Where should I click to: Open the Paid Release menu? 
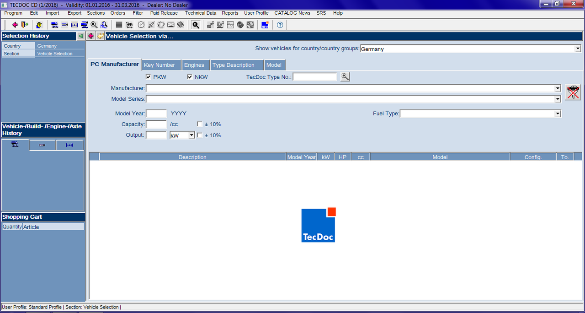(163, 13)
